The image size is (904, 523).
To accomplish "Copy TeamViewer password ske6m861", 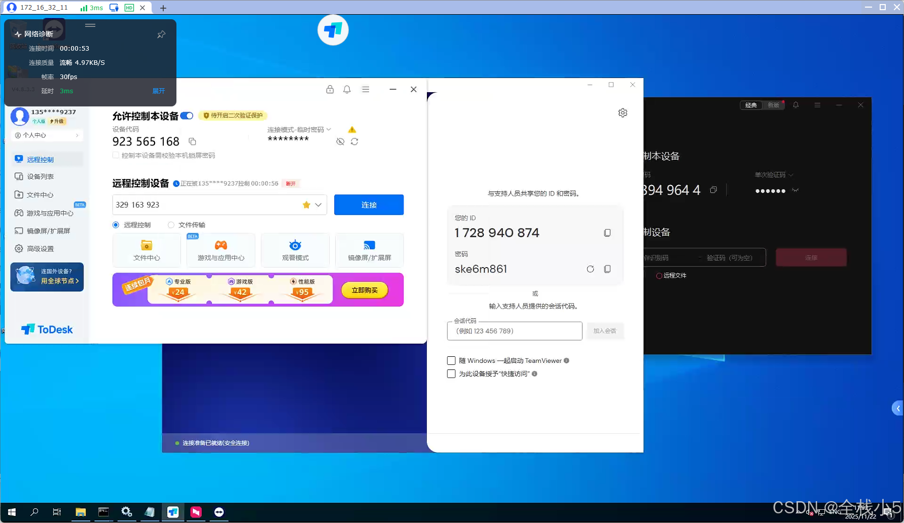I will (x=607, y=269).
